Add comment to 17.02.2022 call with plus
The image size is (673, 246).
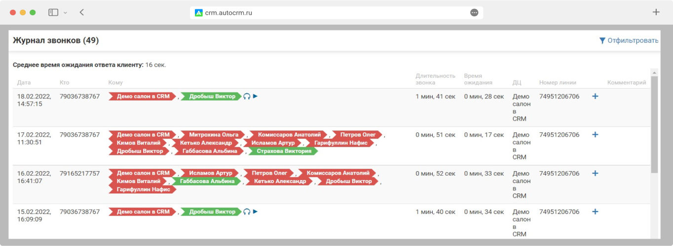595,135
